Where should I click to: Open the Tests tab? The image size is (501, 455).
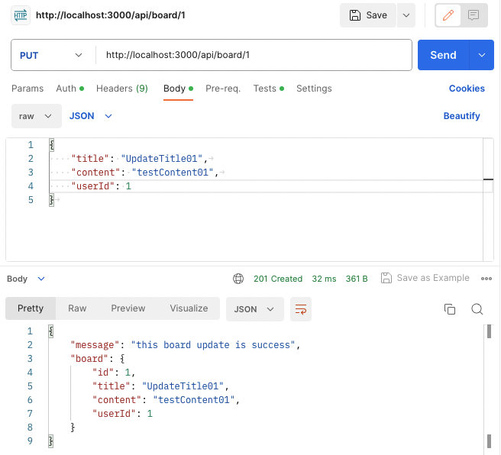coord(268,89)
